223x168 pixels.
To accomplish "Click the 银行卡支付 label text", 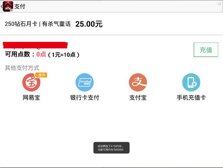I will pyautogui.click(x=85, y=98).
